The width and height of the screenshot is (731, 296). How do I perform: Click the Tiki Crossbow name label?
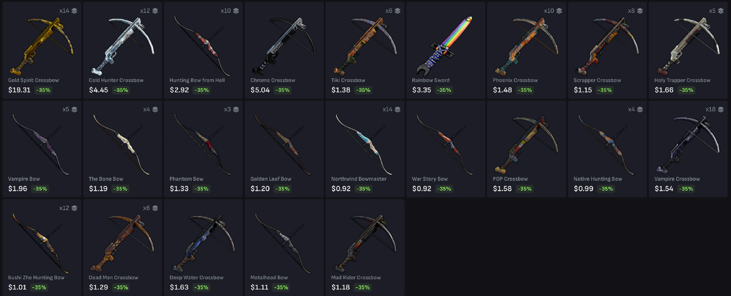[348, 80]
